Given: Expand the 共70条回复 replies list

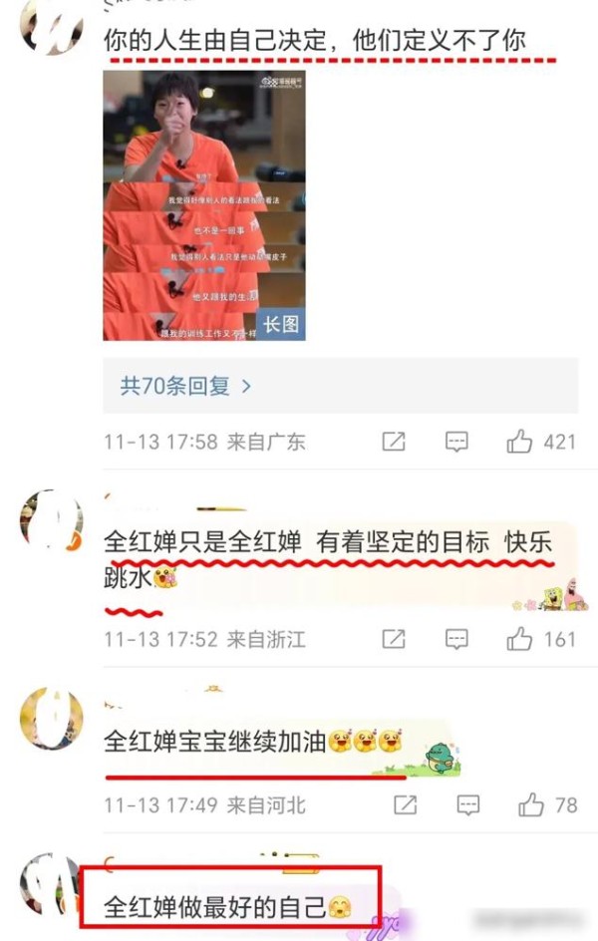Looking at the screenshot, I should click(340, 386).
